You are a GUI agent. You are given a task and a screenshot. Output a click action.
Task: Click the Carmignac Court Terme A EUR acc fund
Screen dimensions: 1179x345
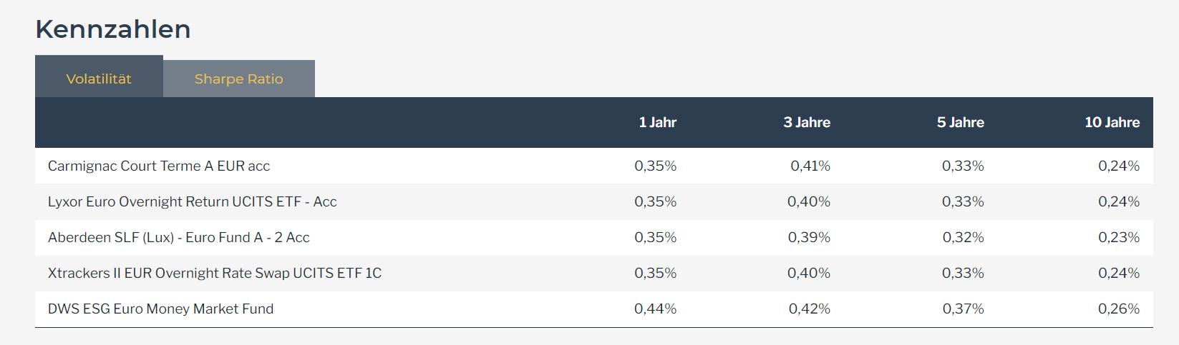tap(159, 166)
